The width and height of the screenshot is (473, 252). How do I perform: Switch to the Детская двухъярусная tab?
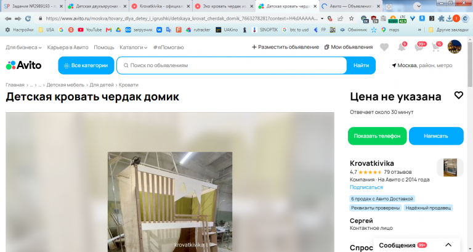coord(97,6)
